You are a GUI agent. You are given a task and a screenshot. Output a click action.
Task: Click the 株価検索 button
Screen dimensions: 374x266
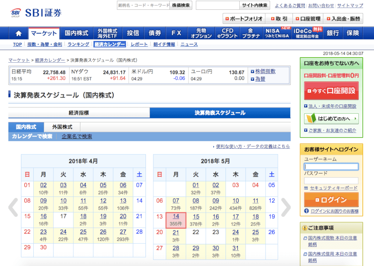[181, 5]
